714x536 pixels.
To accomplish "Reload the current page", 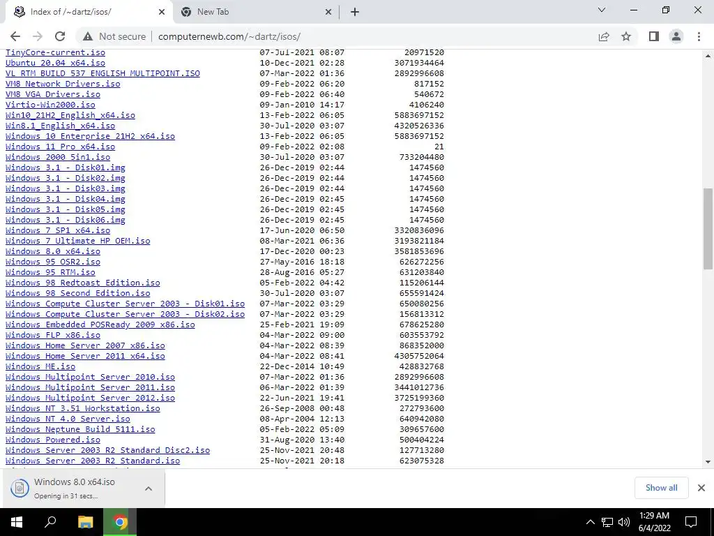I will point(60,36).
